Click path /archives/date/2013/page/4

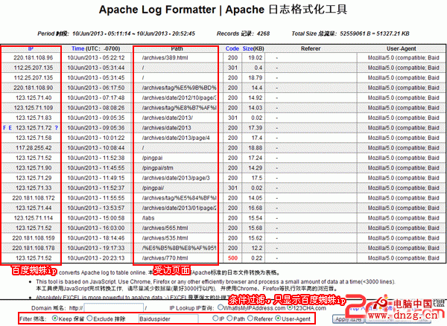point(176,138)
